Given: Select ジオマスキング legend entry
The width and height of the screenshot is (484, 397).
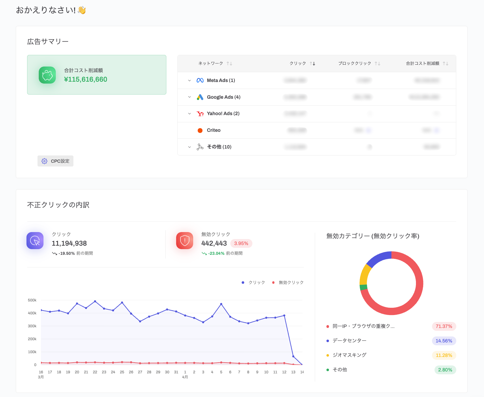Looking at the screenshot, I should tap(347, 355).
